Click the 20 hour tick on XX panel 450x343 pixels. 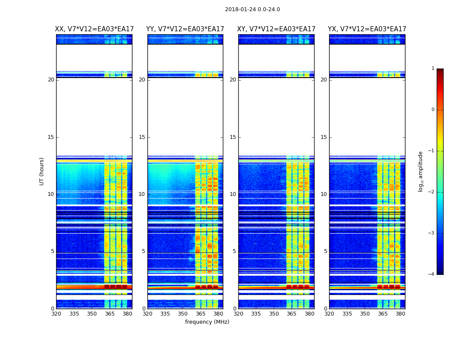tap(51, 80)
